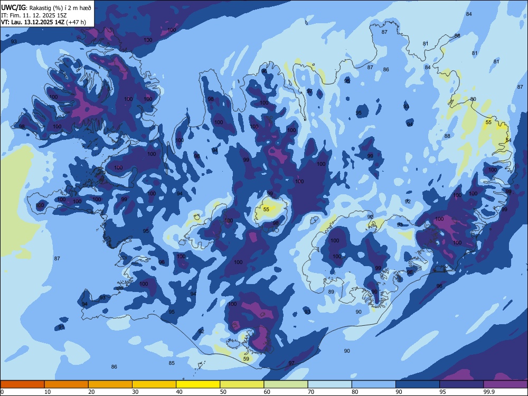
Task: Click the '70' legend tick label
Action: tap(311, 392)
